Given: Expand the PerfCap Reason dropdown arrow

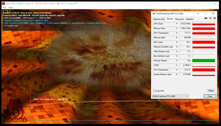Looking at the screenshot, I should click(x=177, y=61).
